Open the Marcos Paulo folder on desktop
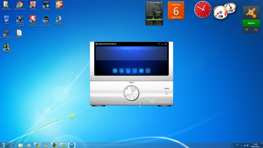This screenshot has height=148, width=263. (x=6, y=6)
